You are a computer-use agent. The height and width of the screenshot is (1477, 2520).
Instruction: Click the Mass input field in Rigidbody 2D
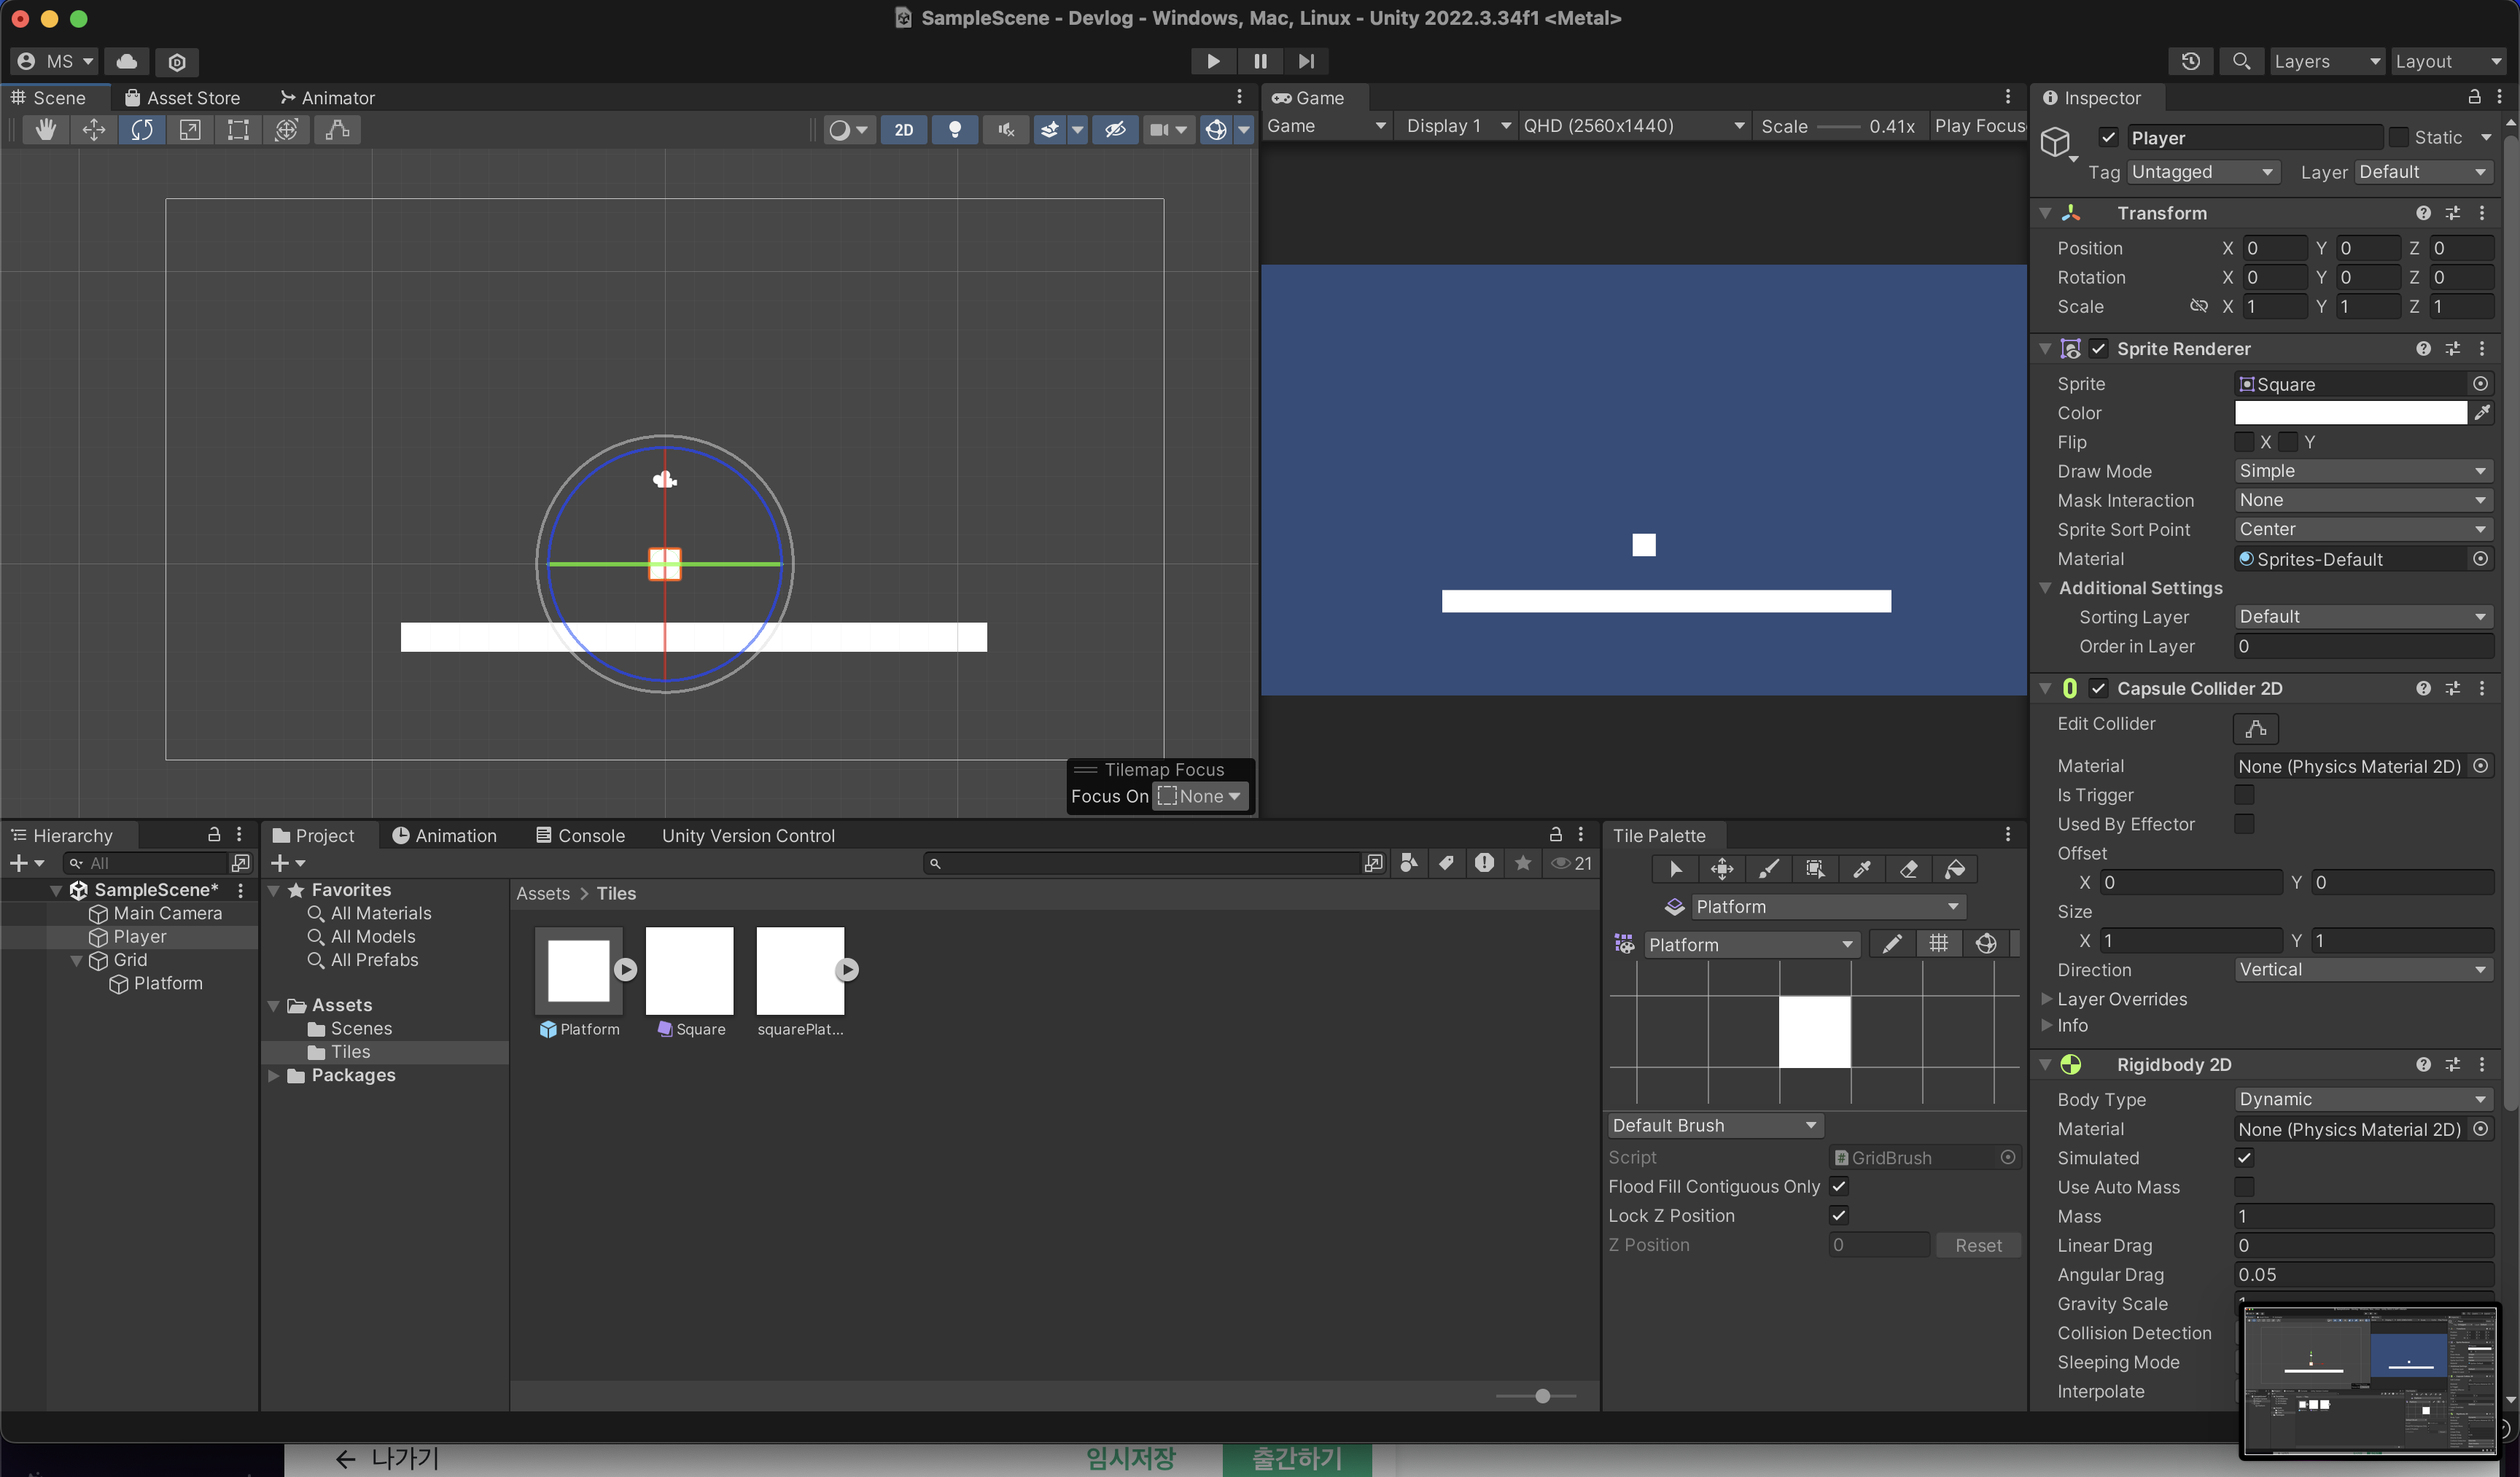(2362, 1216)
